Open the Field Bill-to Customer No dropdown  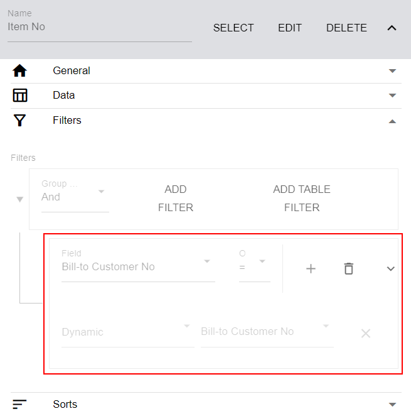tap(138, 265)
